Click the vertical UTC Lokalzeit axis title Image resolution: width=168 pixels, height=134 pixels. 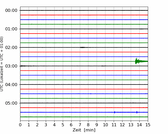[x=2, y=64]
